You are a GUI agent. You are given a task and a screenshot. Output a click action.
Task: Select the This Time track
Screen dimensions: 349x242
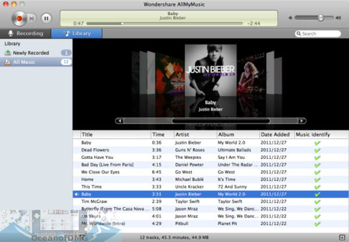point(210,187)
